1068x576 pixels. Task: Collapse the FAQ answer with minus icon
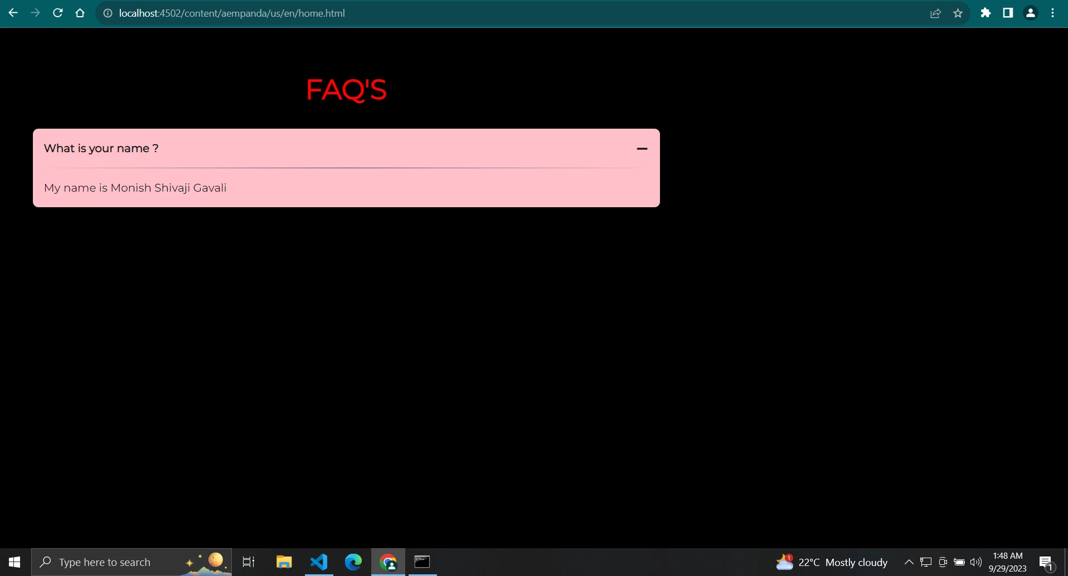642,149
